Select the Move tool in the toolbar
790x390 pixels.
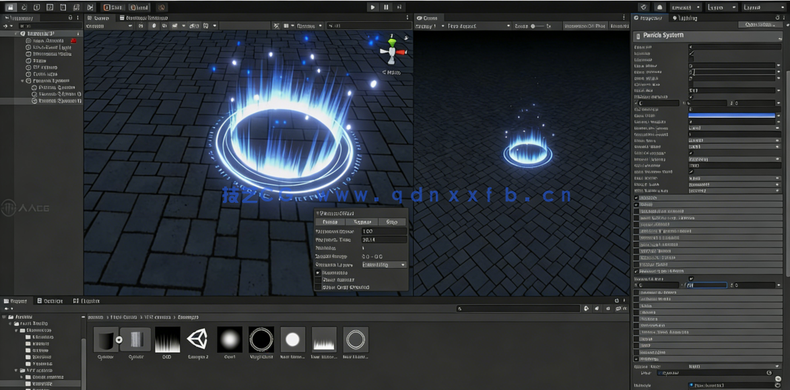25,7
